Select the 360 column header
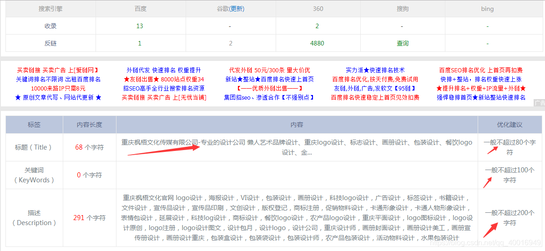This screenshot has height=251, width=545. click(318, 9)
